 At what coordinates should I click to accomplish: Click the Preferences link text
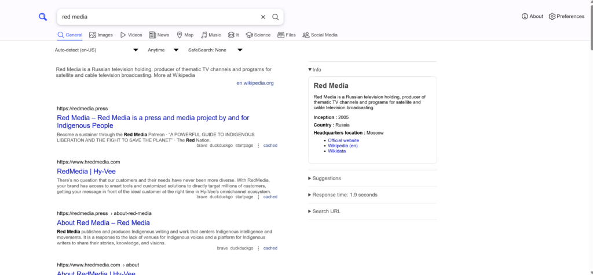570,16
